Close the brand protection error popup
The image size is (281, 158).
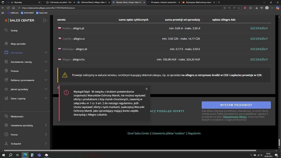[147, 89]
